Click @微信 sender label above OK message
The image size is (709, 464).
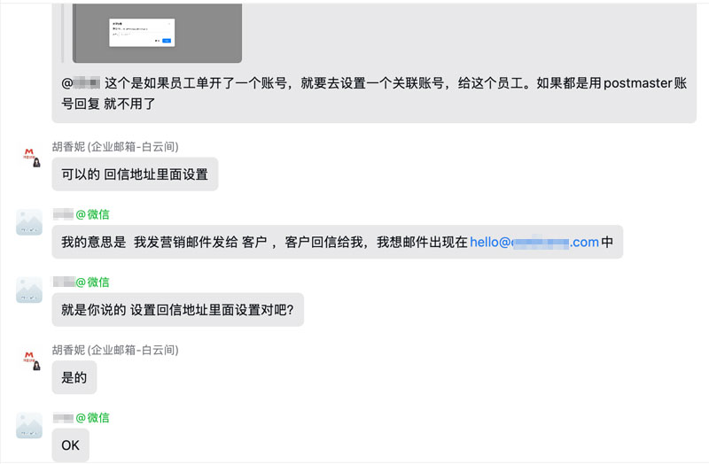pos(92,417)
